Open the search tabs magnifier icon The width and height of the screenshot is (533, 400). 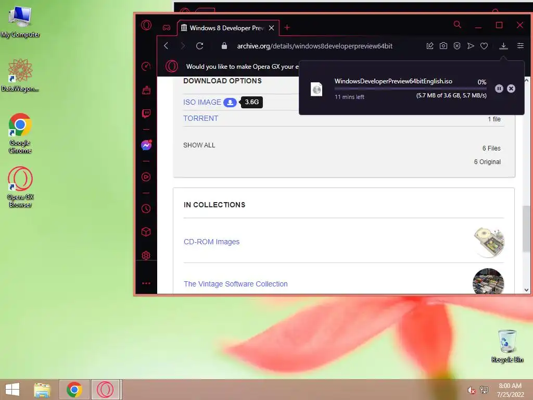[458, 24]
